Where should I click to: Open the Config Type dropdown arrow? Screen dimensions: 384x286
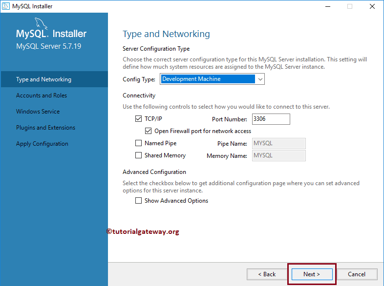260,79
